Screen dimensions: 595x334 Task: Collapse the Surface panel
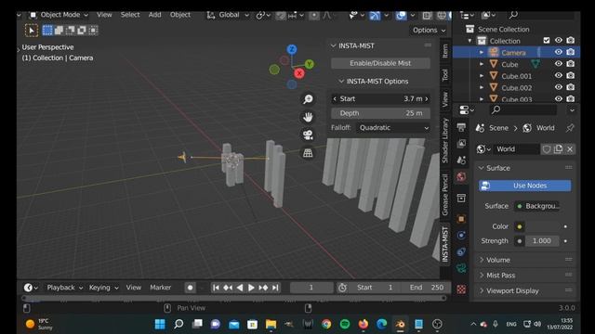(x=525, y=168)
